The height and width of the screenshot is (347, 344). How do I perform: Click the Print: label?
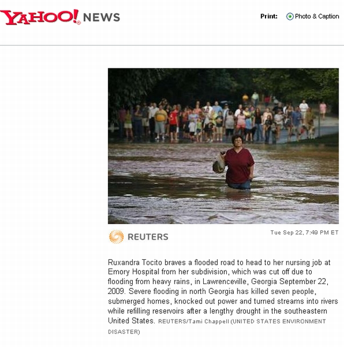(x=269, y=16)
